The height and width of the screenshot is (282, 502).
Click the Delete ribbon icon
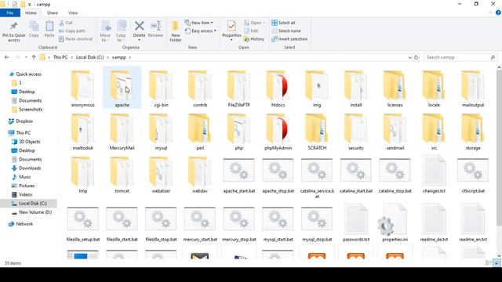(x=139, y=26)
